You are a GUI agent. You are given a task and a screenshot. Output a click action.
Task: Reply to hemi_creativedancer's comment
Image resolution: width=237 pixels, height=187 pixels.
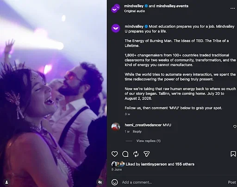(x=137, y=131)
